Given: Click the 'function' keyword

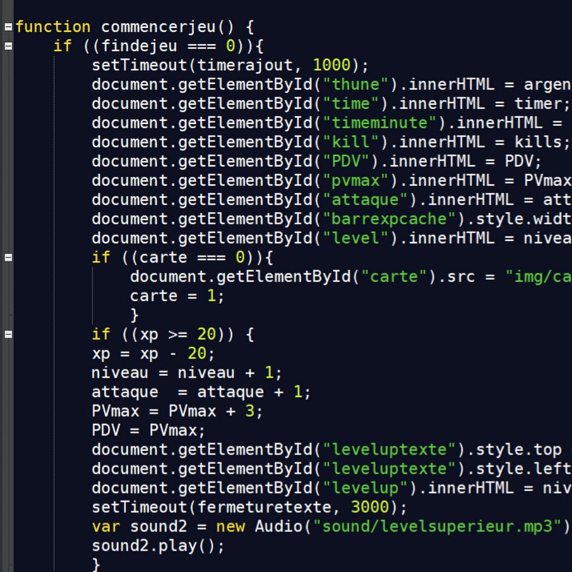Looking at the screenshot, I should point(53,27).
